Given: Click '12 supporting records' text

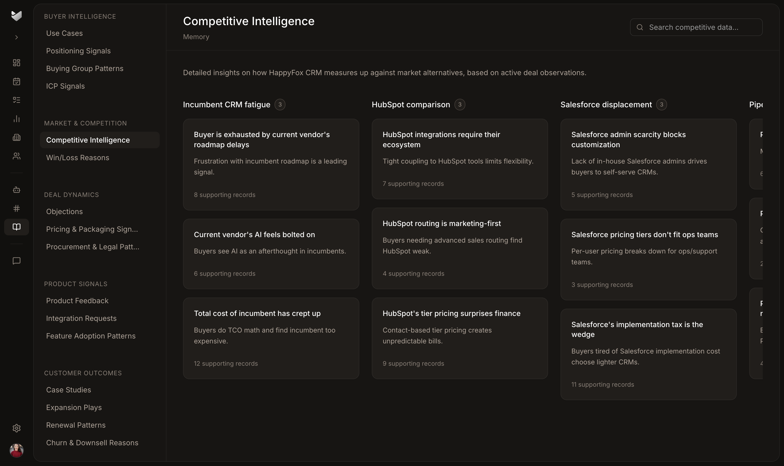Looking at the screenshot, I should click(226, 364).
